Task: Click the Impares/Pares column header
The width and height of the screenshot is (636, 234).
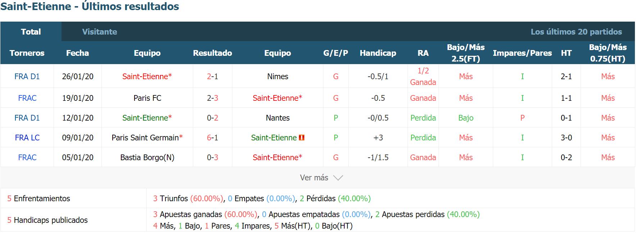Action: pyautogui.click(x=522, y=53)
